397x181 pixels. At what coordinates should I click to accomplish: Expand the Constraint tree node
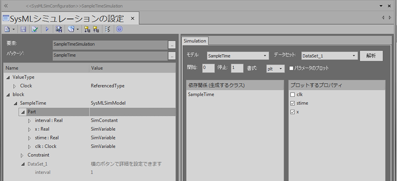tap(22, 155)
